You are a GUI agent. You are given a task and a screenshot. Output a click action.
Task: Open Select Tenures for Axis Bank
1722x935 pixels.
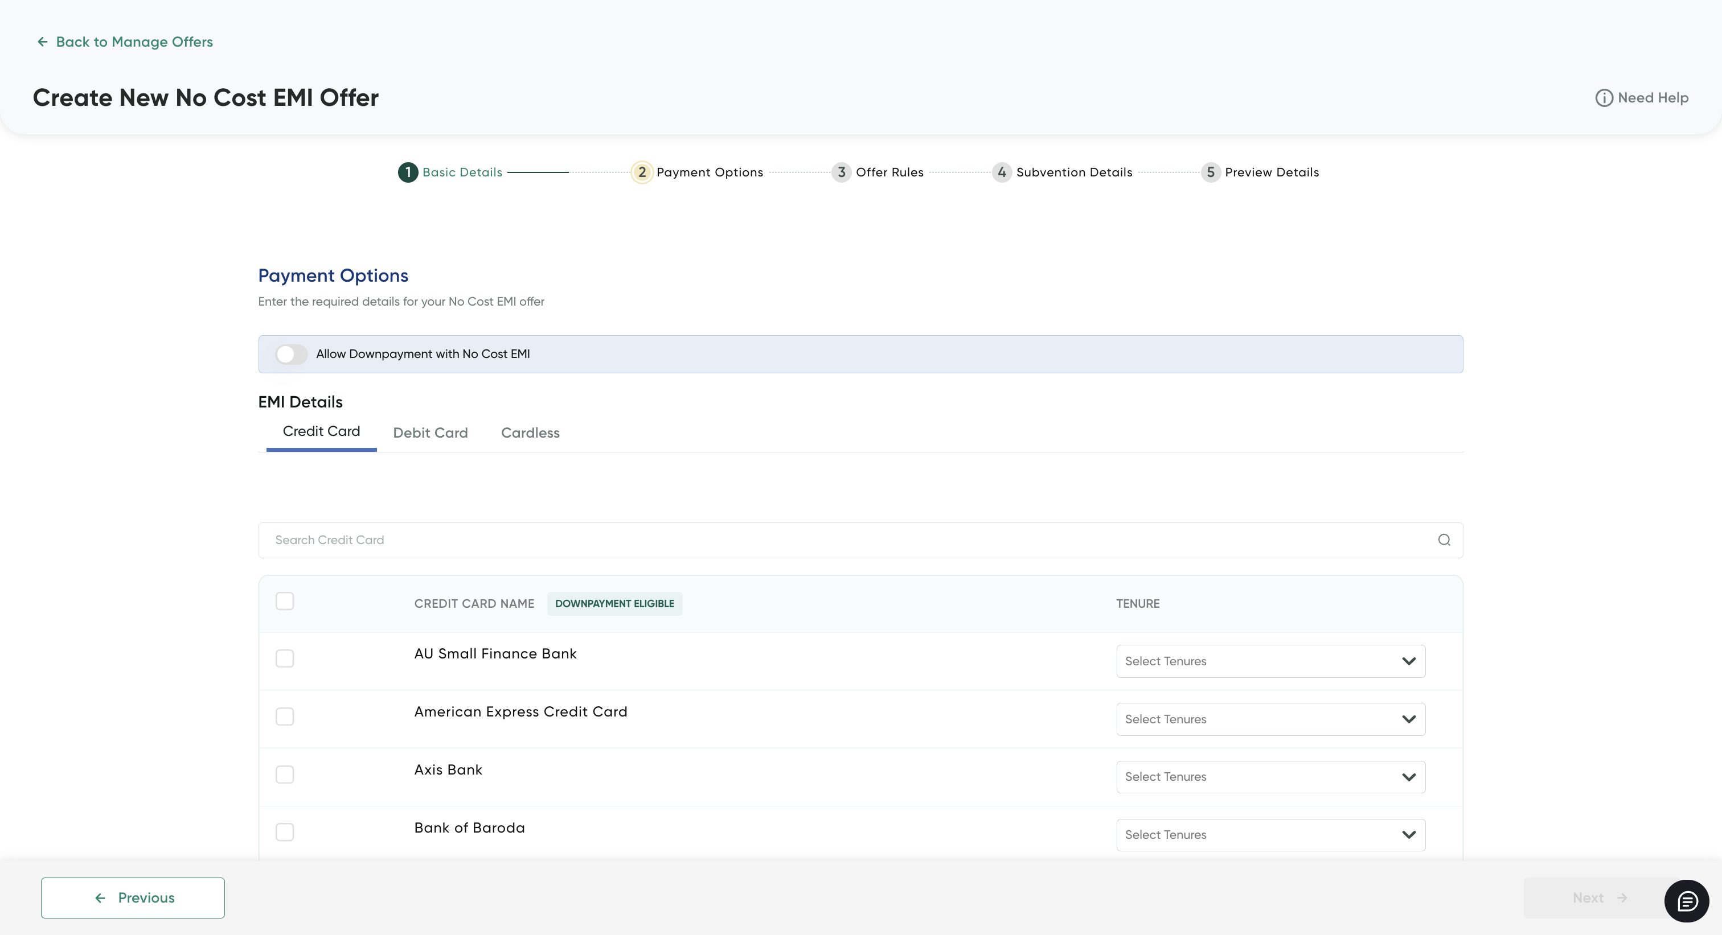1271,777
